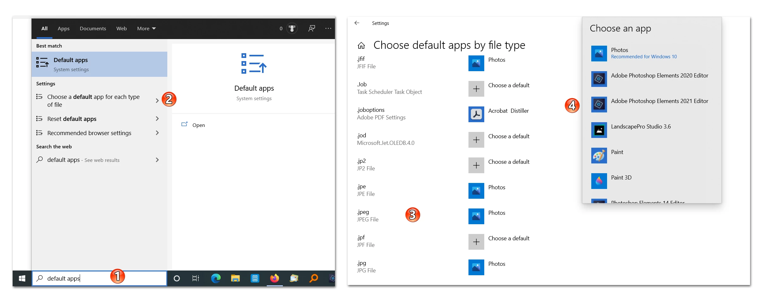Click Choose a default for .Job

click(509, 85)
